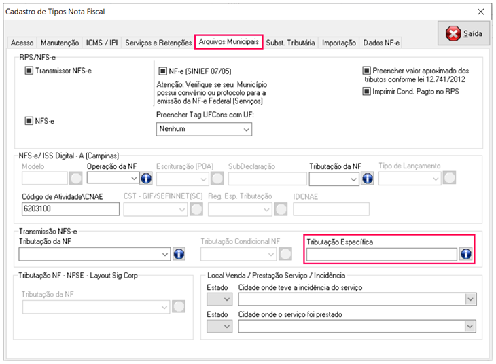Click info icon beside Transmissão NFS-e Tributação da NF

point(179,254)
